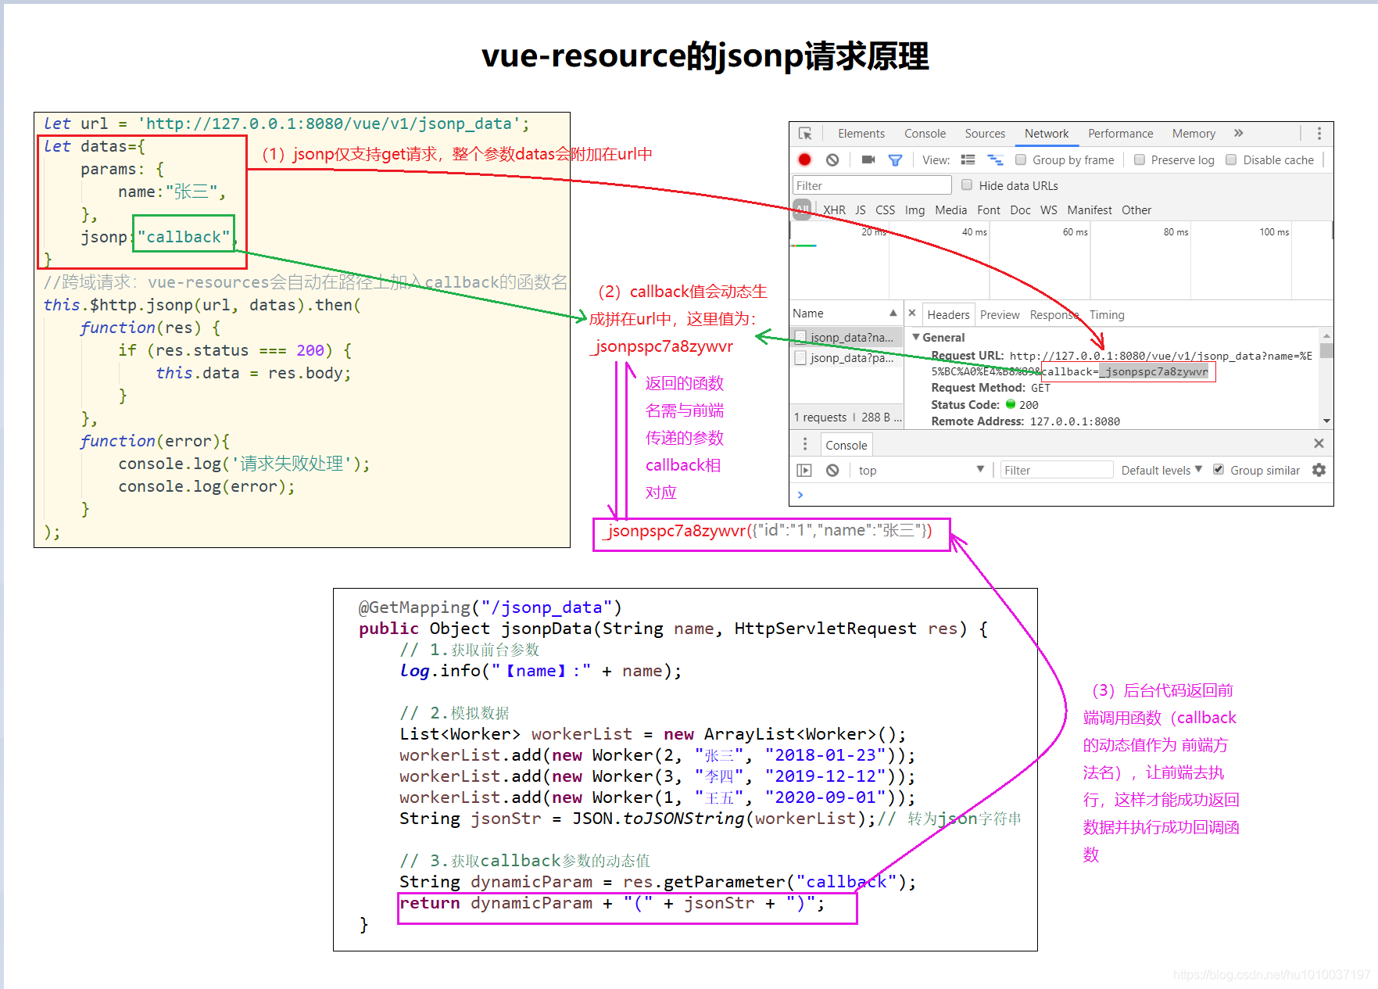Filter requests by CSS

886,210
